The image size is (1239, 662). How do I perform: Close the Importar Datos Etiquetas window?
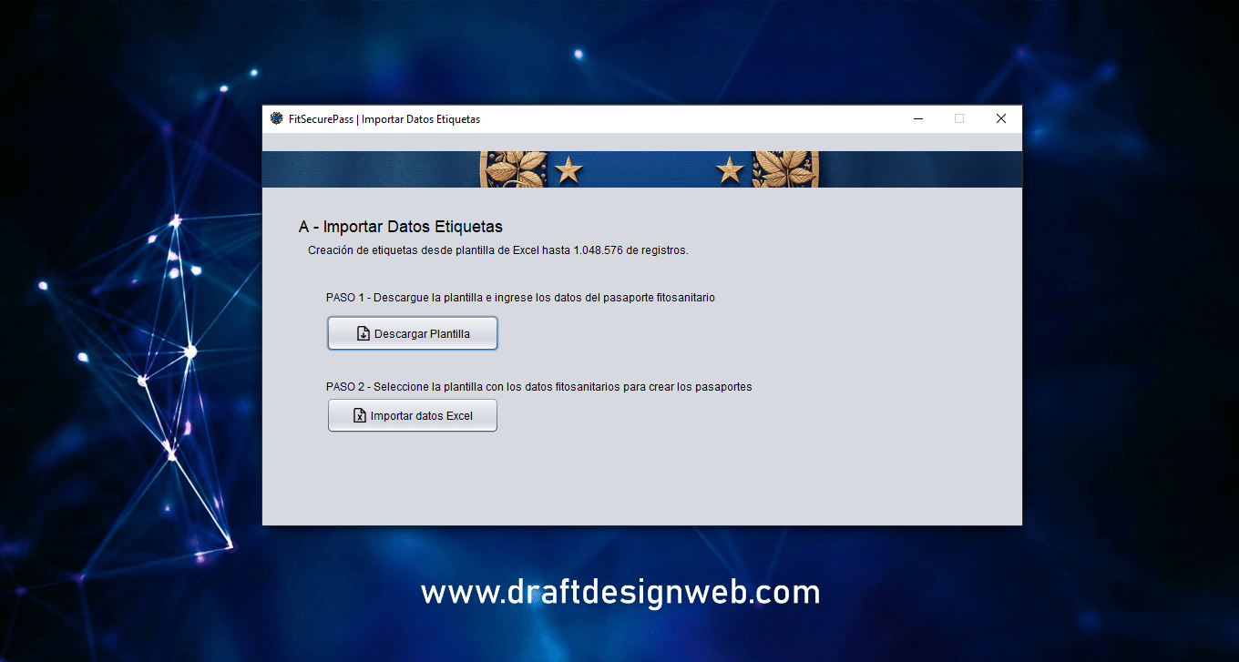click(x=1001, y=118)
